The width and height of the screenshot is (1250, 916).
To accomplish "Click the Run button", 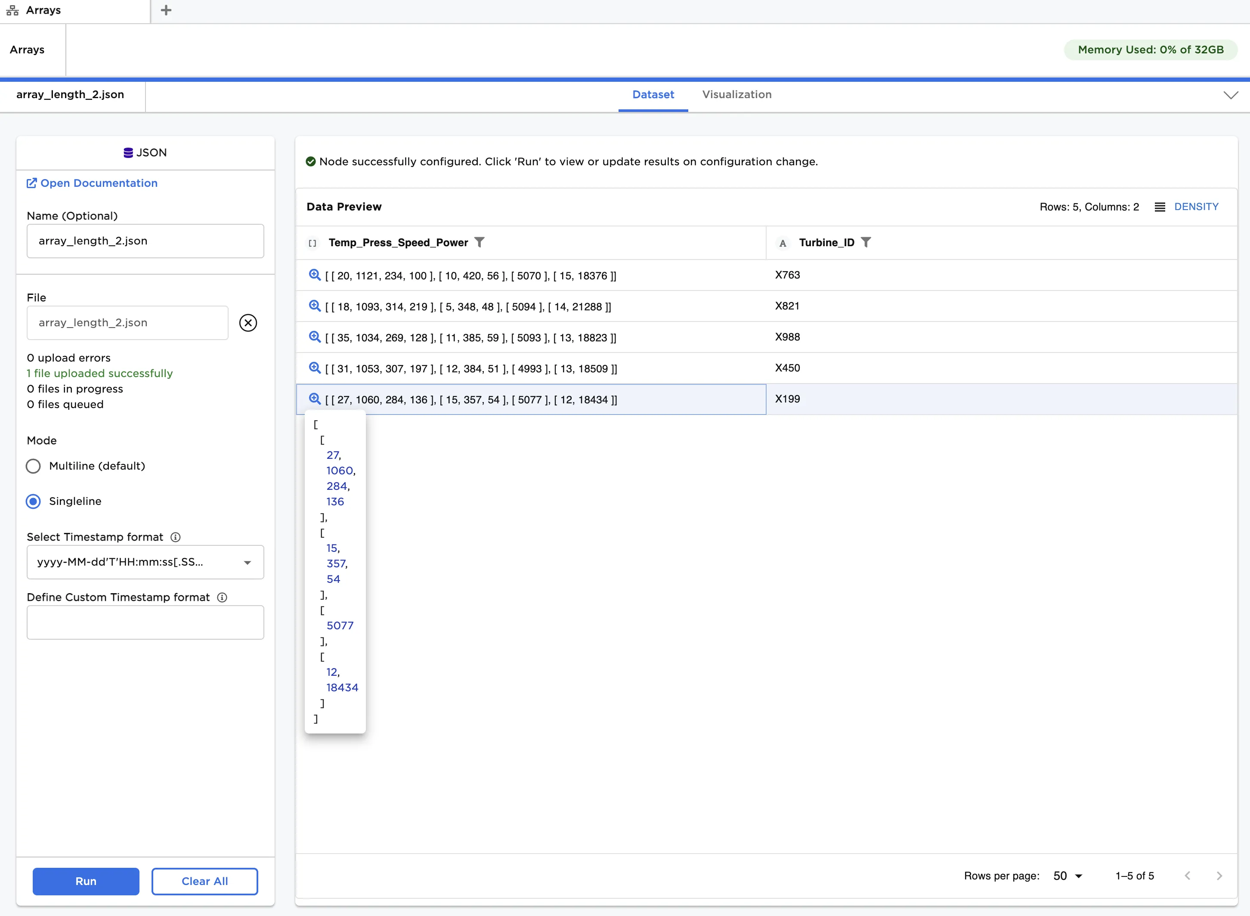I will point(86,882).
